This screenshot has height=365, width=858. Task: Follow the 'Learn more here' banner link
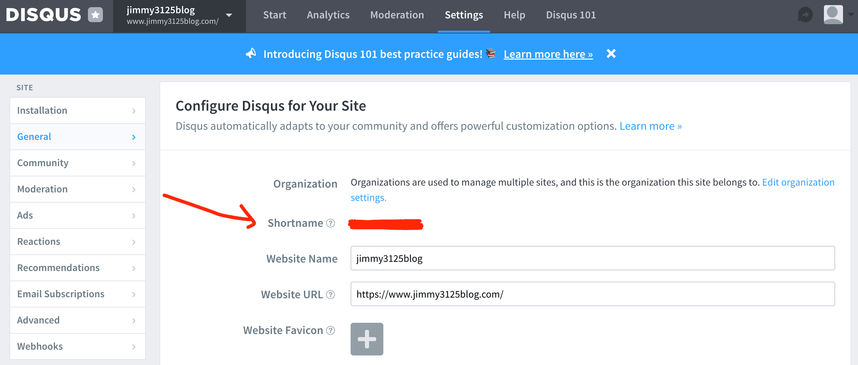(x=548, y=54)
